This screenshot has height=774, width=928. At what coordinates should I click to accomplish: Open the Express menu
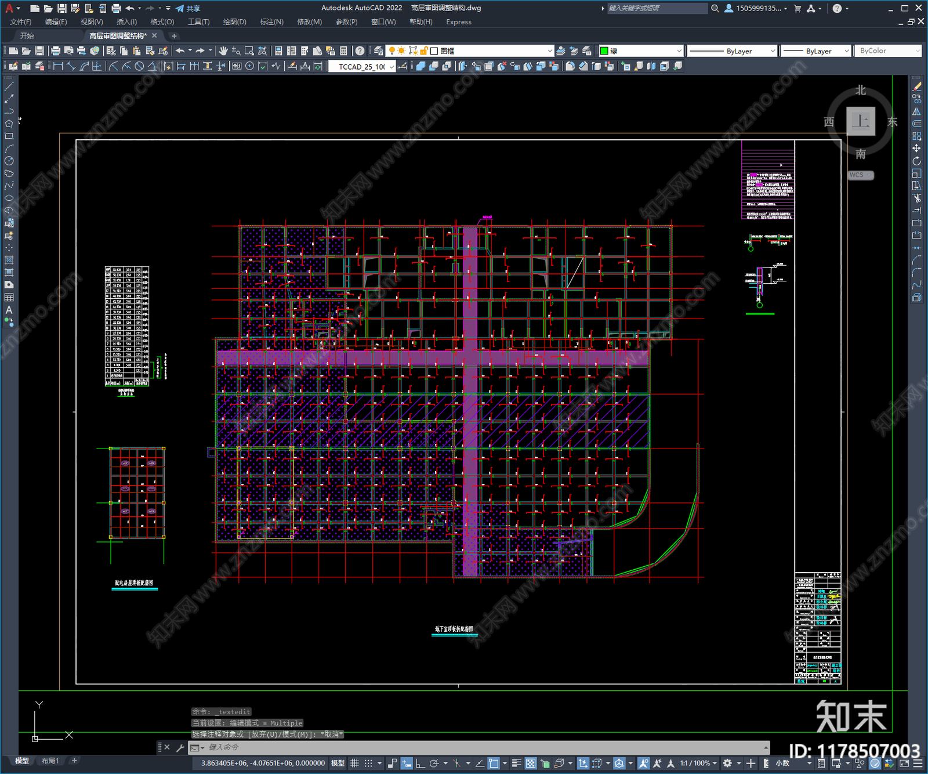(x=459, y=22)
